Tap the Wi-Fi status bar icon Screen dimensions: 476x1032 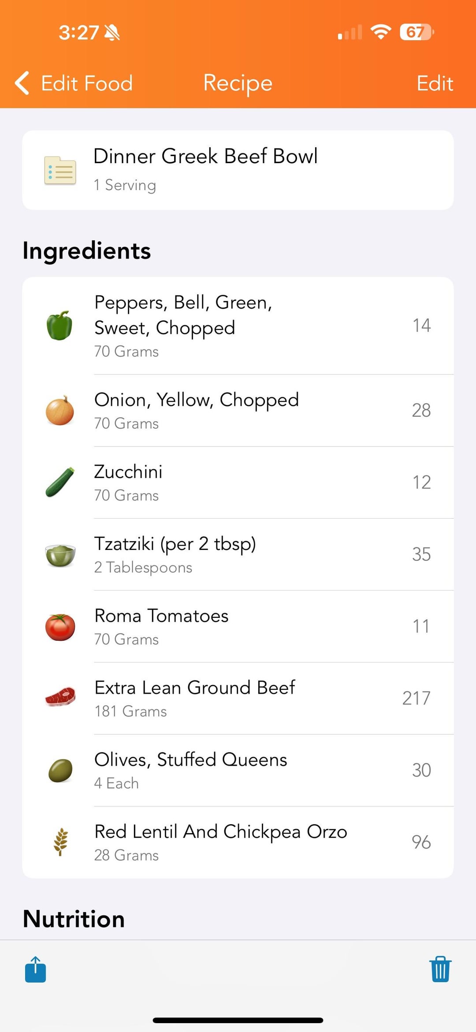click(381, 32)
